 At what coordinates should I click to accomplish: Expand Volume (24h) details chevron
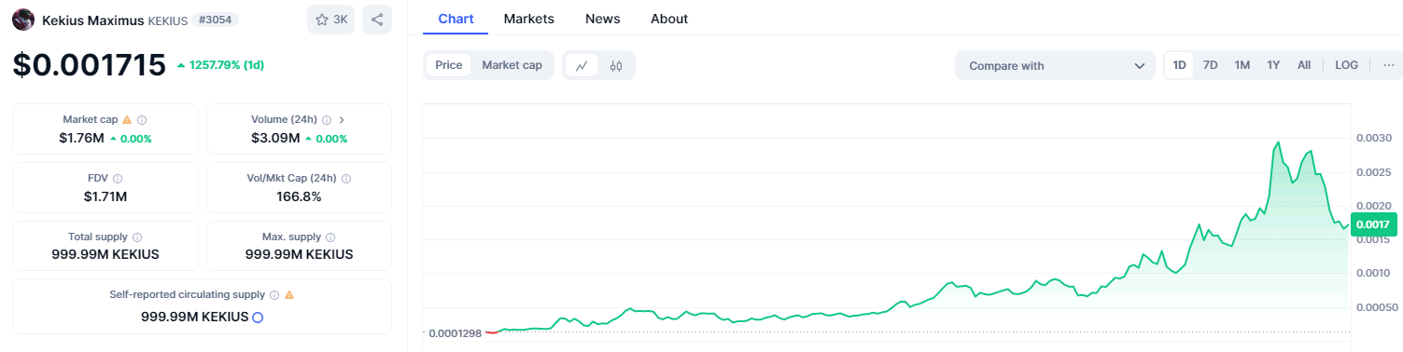342,120
